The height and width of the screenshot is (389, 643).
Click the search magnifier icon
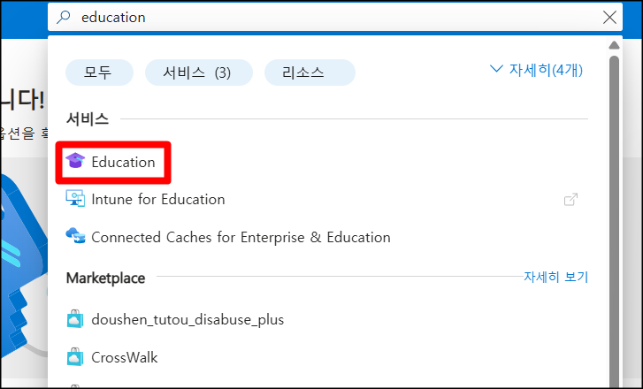(63, 17)
